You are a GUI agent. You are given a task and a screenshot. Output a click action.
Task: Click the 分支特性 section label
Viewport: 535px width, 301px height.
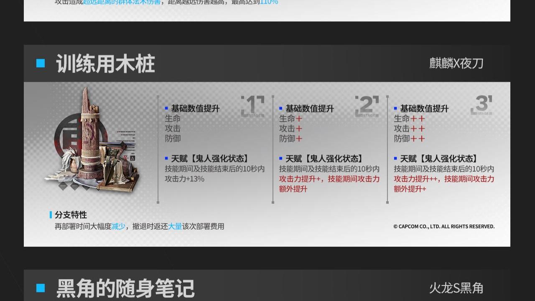[71, 215]
